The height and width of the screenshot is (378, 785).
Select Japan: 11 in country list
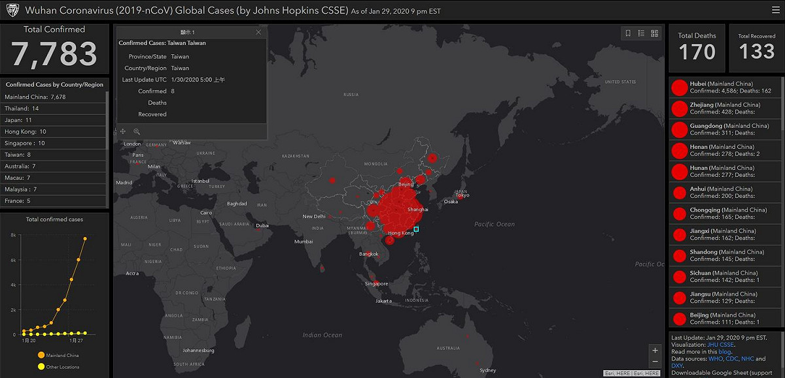[54, 120]
